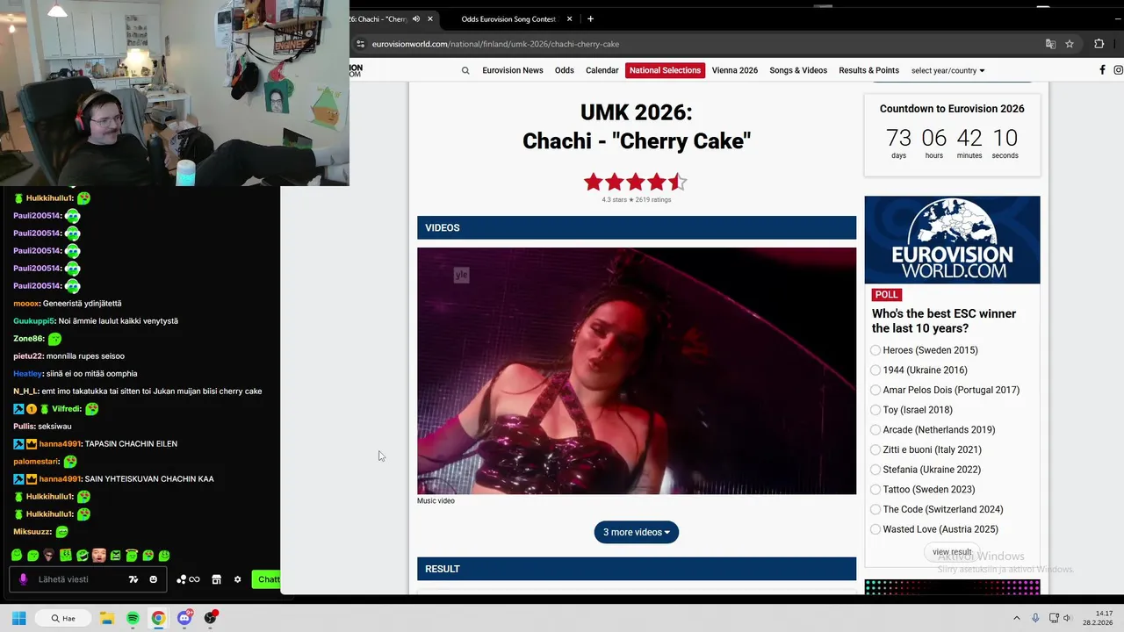This screenshot has height=632, width=1124.
Task: Open Discord from the taskbar
Action: coord(184,618)
